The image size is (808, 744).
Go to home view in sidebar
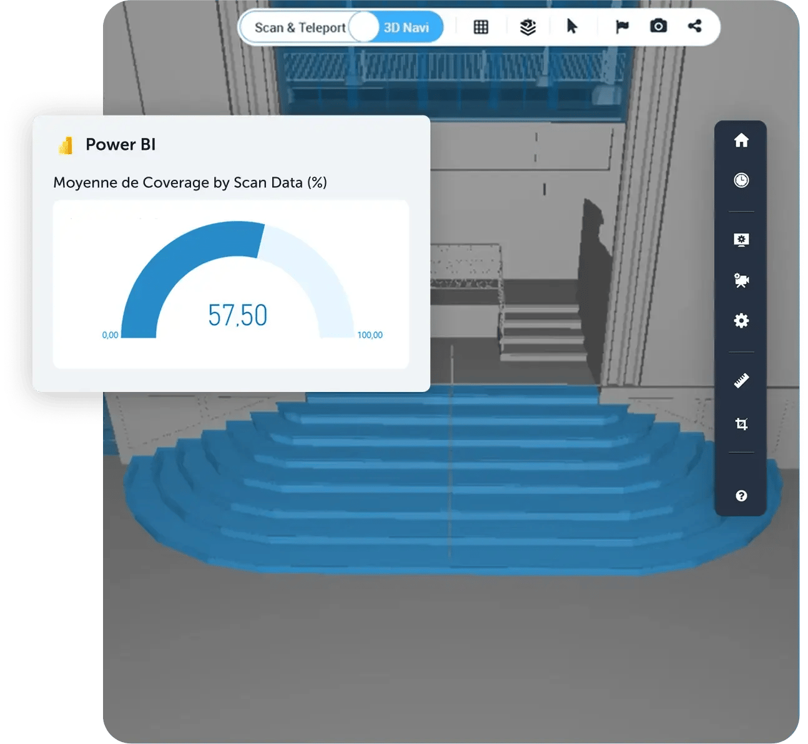click(x=741, y=140)
